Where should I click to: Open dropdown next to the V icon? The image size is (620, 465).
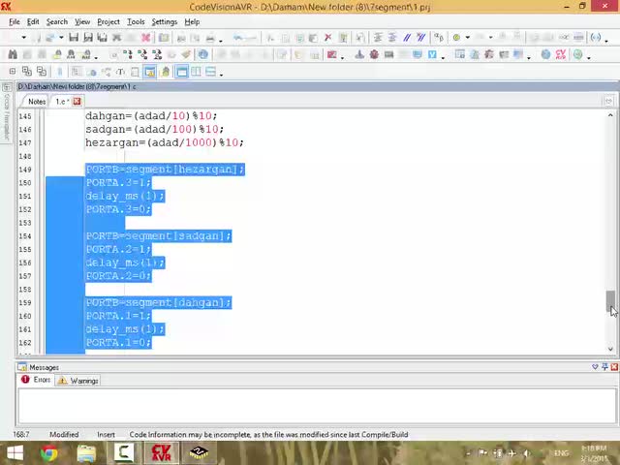[443, 56]
